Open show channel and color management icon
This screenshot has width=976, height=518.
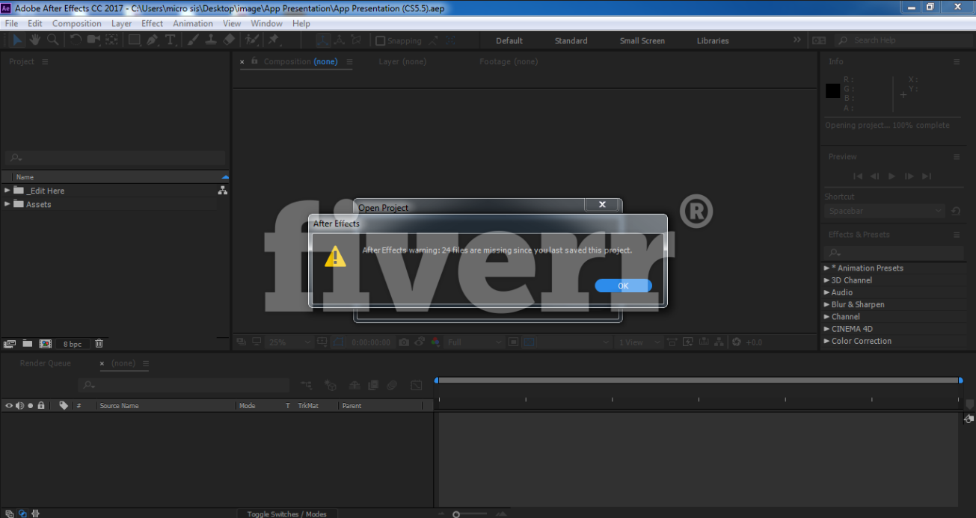click(434, 342)
